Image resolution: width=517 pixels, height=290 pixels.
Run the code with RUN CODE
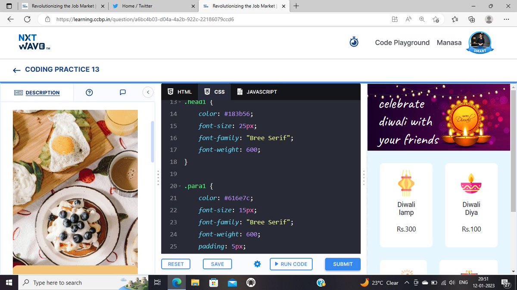click(x=291, y=264)
